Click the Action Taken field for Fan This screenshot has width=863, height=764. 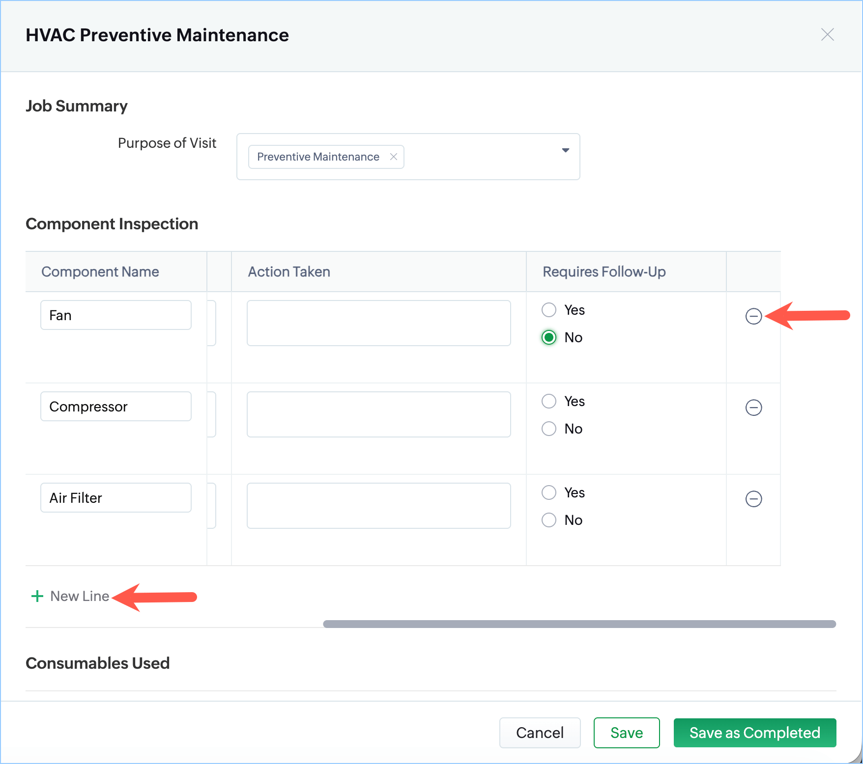coord(378,323)
